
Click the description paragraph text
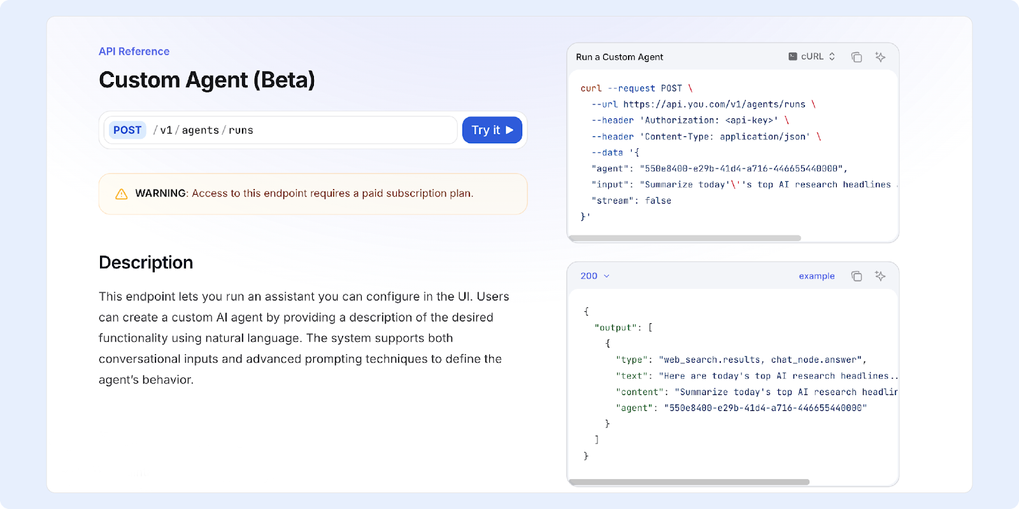tap(304, 338)
